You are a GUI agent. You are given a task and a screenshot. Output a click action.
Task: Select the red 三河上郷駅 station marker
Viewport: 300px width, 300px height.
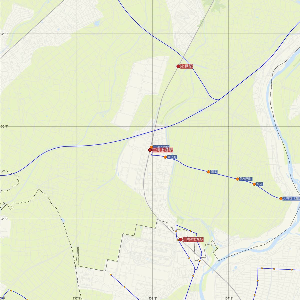[x=150, y=150]
